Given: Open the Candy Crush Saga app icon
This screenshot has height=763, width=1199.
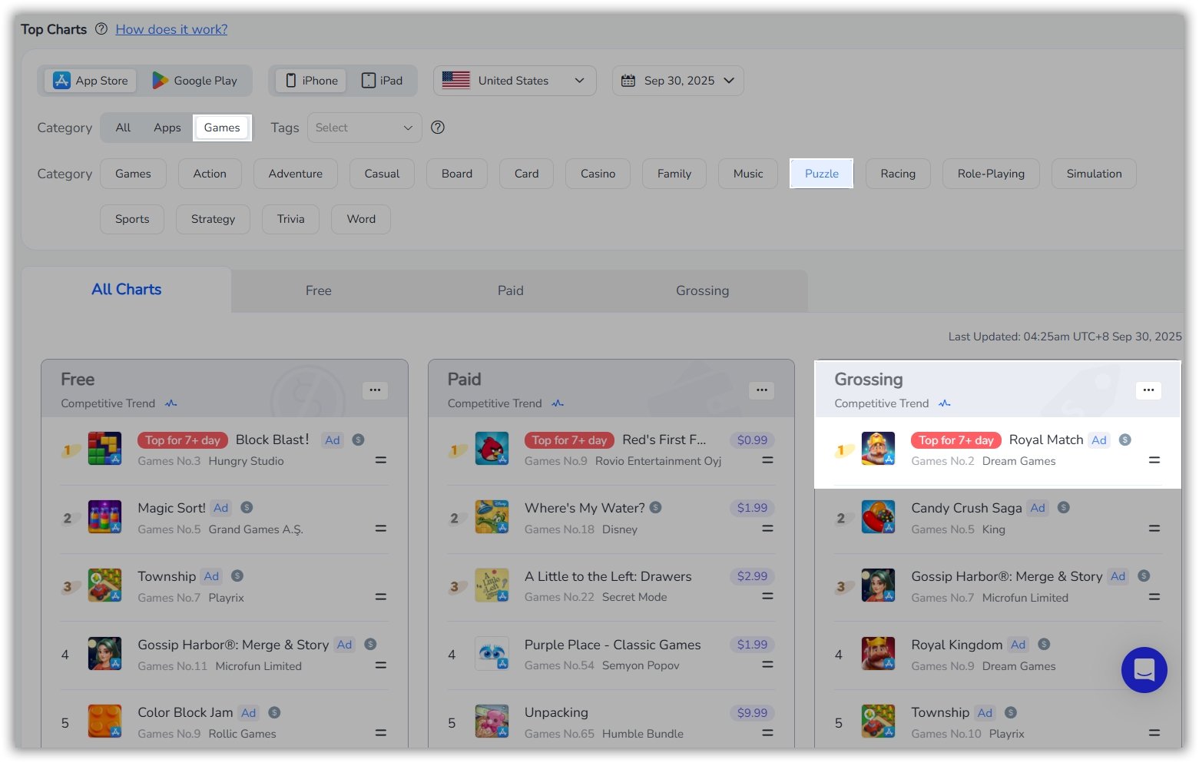Looking at the screenshot, I should tap(878, 517).
